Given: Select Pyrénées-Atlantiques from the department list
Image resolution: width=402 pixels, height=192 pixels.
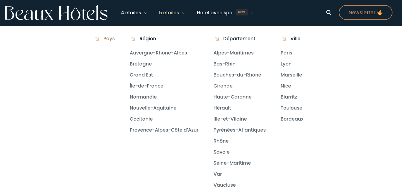Looking at the screenshot, I should click(239, 130).
